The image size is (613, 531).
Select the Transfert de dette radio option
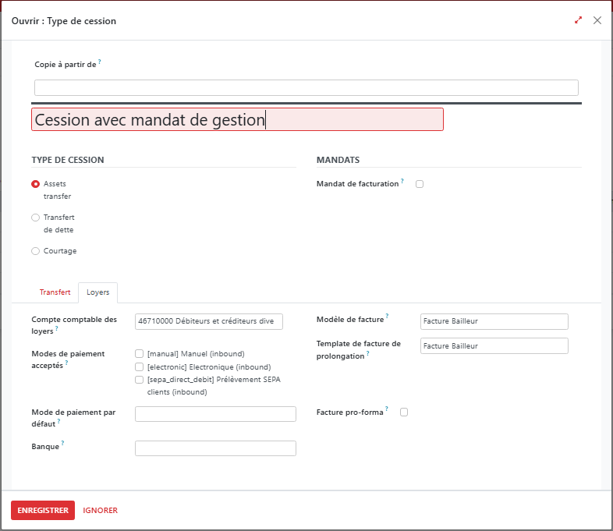[x=36, y=218]
